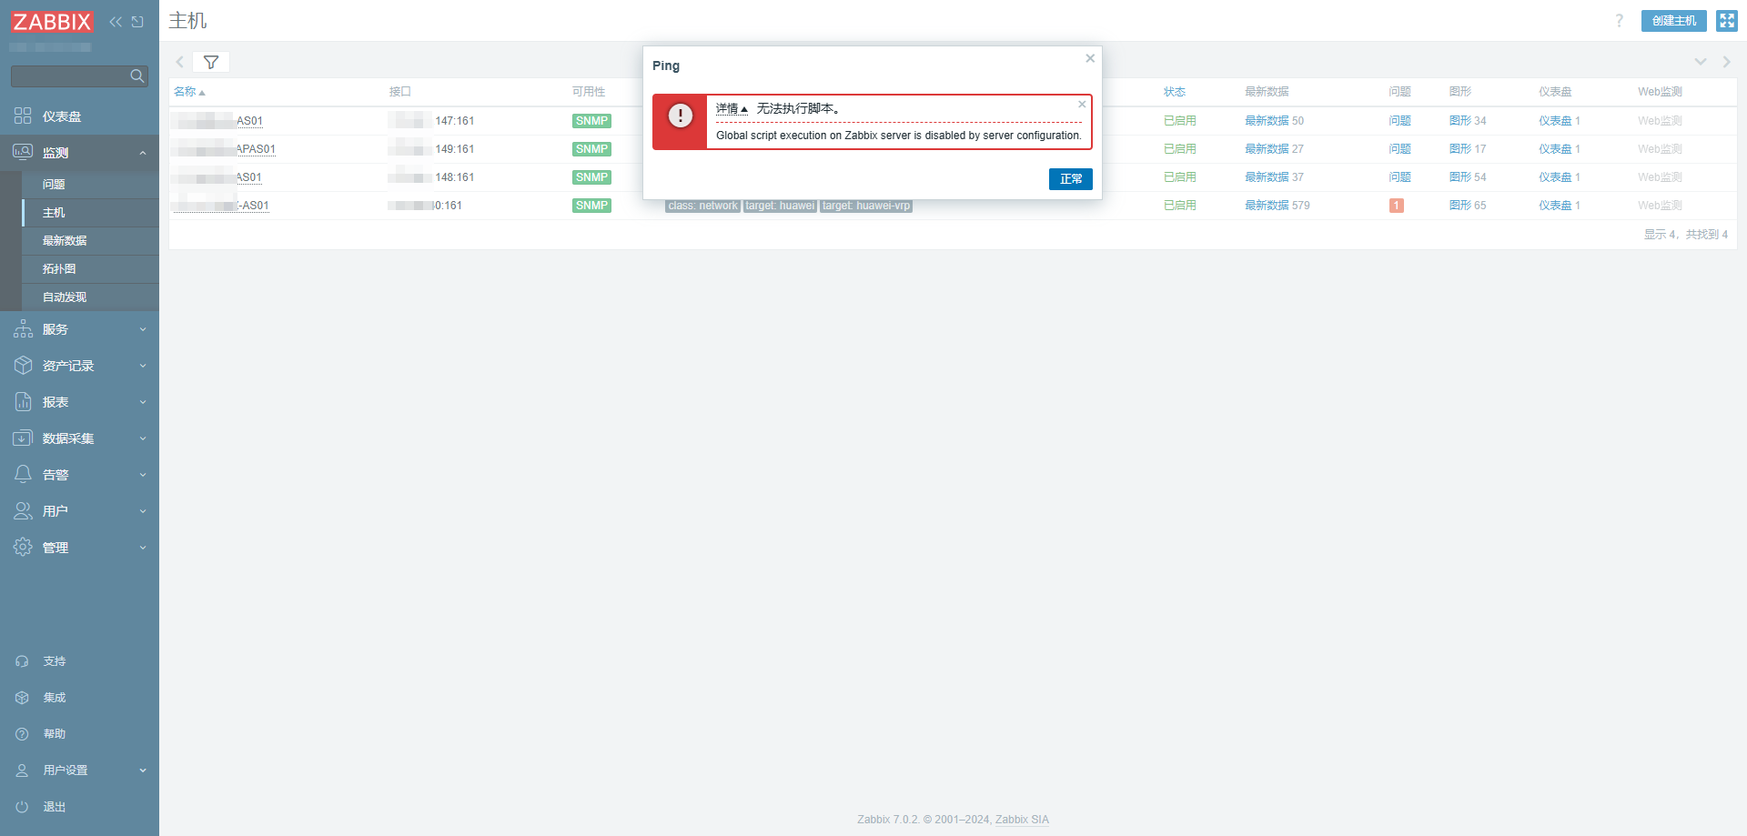Click the 正常 button in Ping dialog

pyautogui.click(x=1070, y=179)
